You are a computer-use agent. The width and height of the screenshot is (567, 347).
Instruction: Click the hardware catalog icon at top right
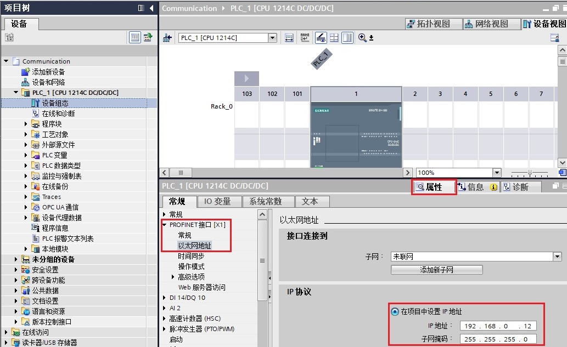click(554, 38)
